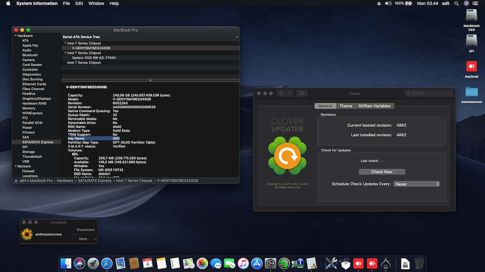Screen dimensions: 485x272
Task: Collapse the Network section in sidebar
Action: pyautogui.click(x=16, y=166)
